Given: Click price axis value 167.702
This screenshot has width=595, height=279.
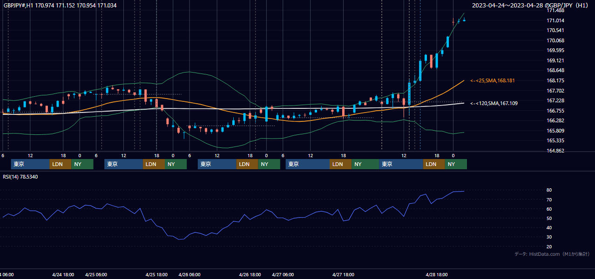Looking at the screenshot, I should click(555, 91).
